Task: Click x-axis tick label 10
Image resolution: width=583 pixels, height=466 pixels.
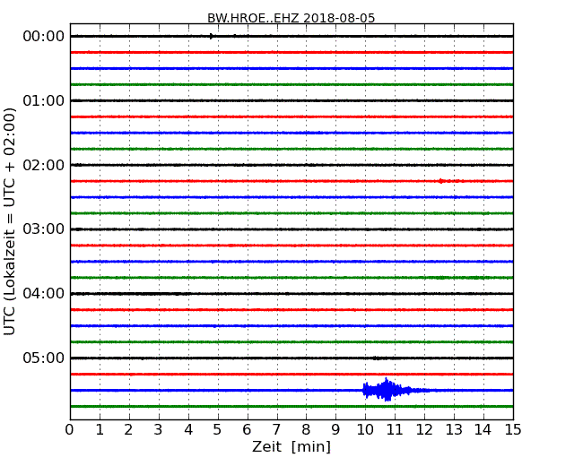Action: (x=365, y=430)
